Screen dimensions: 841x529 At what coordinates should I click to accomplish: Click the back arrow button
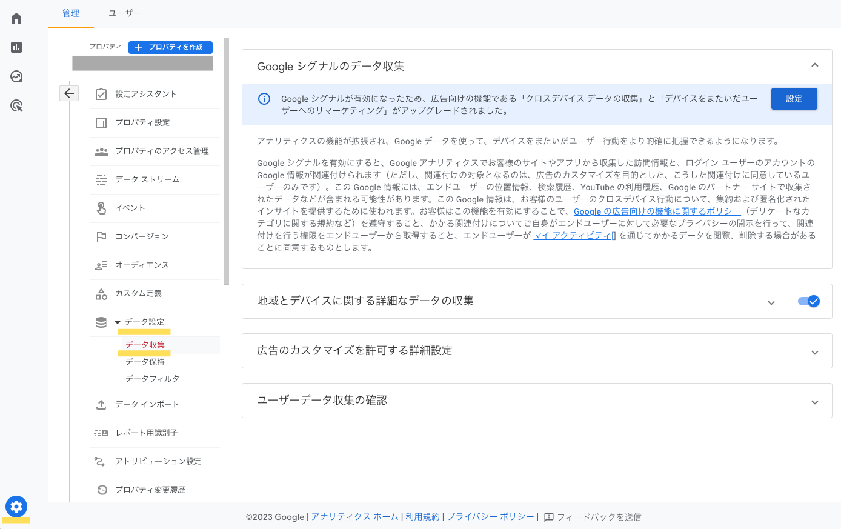(69, 93)
